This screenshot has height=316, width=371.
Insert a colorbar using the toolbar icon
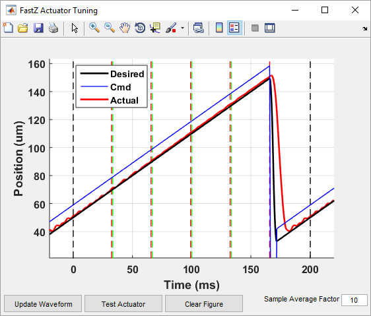pyautogui.click(x=219, y=28)
